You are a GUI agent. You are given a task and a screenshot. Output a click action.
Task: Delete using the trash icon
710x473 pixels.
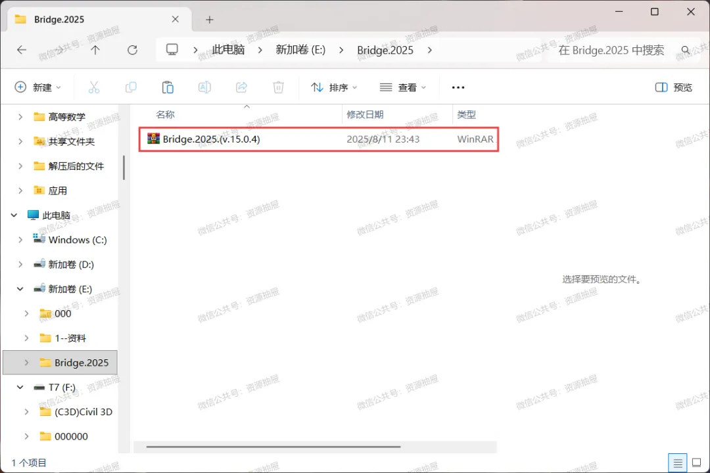click(279, 87)
